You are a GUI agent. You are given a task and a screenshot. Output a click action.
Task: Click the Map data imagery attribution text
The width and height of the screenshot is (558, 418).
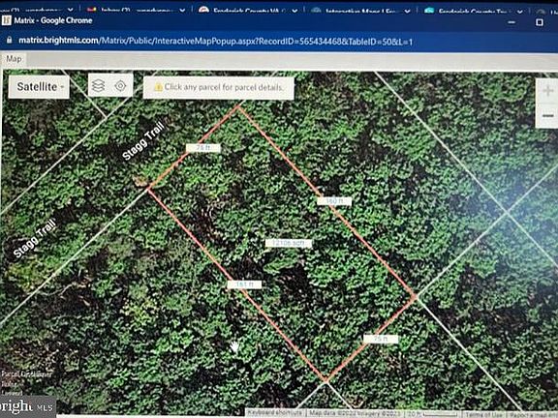tap(355, 413)
